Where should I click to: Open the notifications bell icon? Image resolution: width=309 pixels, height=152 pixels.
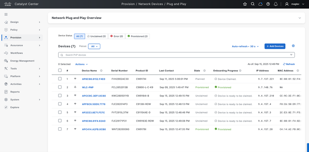click(x=276, y=4)
